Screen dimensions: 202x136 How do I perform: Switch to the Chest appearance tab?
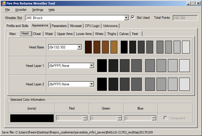pos(37,34)
